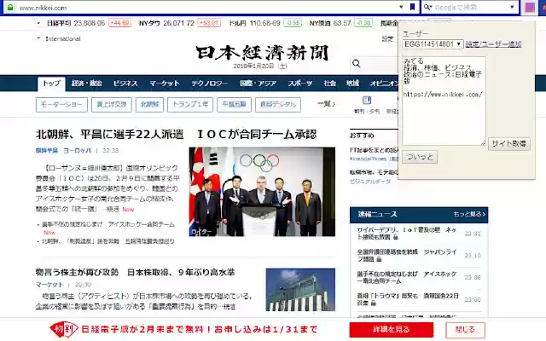This screenshot has width=546, height=341.
Task: Open the related アイスホッケー合同チーム bullet link
Action: click(x=108, y=224)
